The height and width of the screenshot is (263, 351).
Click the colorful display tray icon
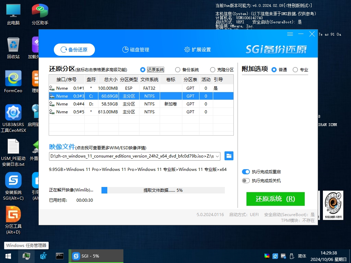click(267, 256)
